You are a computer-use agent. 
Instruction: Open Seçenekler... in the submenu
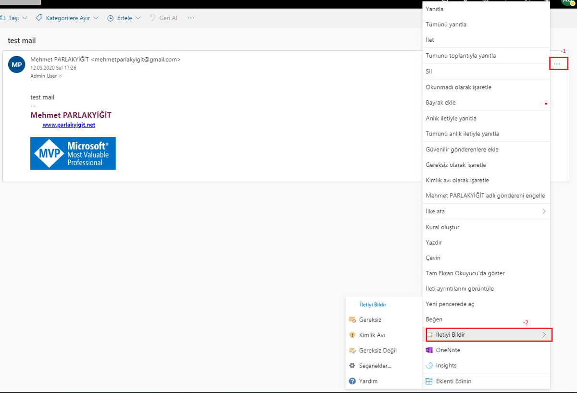tap(376, 366)
